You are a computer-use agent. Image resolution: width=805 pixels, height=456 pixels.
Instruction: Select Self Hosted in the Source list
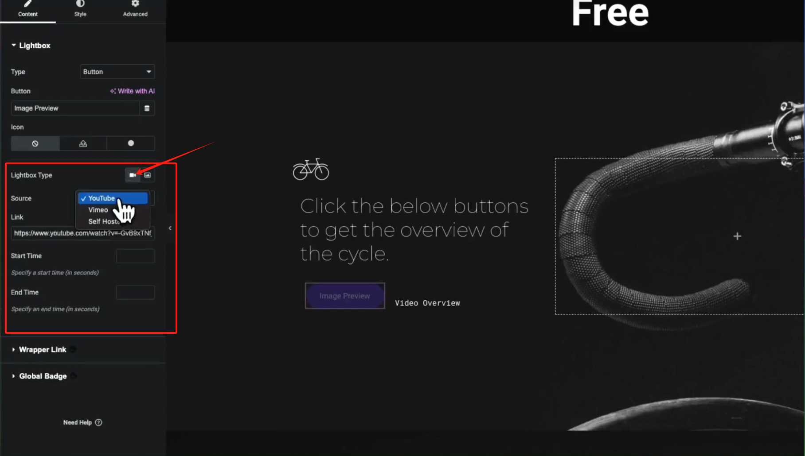[x=105, y=221]
